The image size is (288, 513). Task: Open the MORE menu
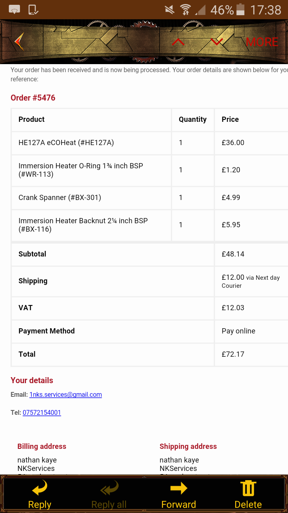click(262, 42)
